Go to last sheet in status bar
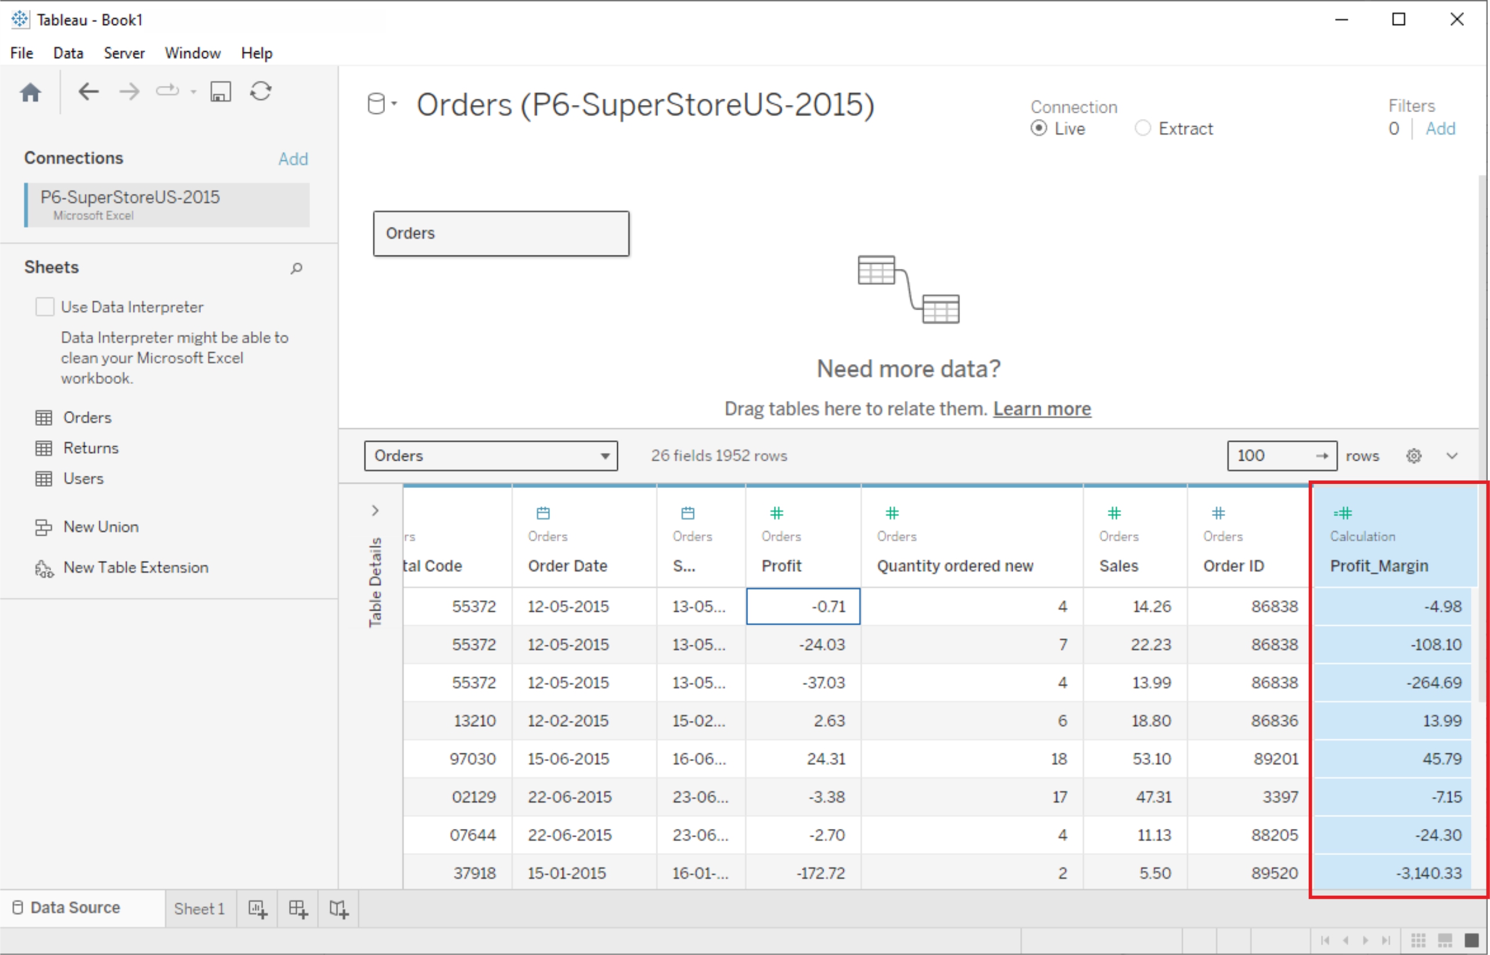The width and height of the screenshot is (1490, 955). click(1387, 940)
